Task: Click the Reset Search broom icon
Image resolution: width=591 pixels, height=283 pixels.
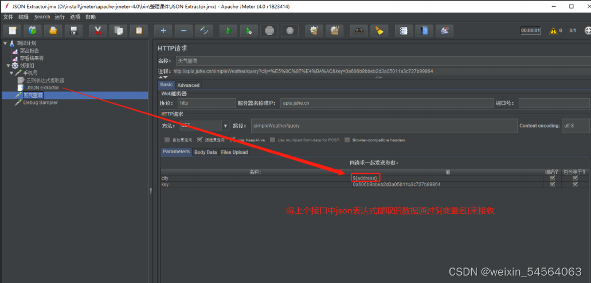Action: click(x=379, y=31)
